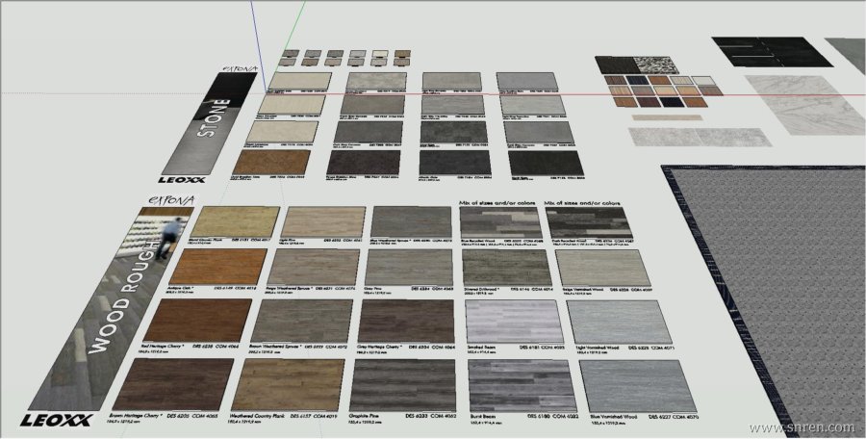The height and width of the screenshot is (439, 866).
Task: Pick the Beige Weathered Spruce swatch
Action: [x=314, y=267]
